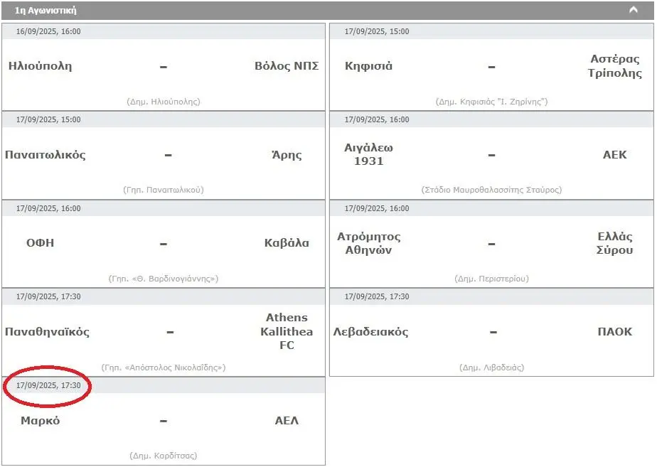
Task: Click the Μαρκό versus ΑΕΛ score dash
Action: 164,421
